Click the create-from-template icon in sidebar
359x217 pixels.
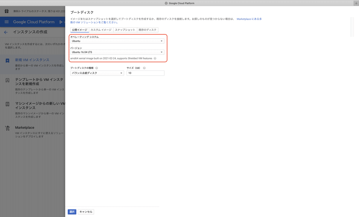click(x=7, y=80)
